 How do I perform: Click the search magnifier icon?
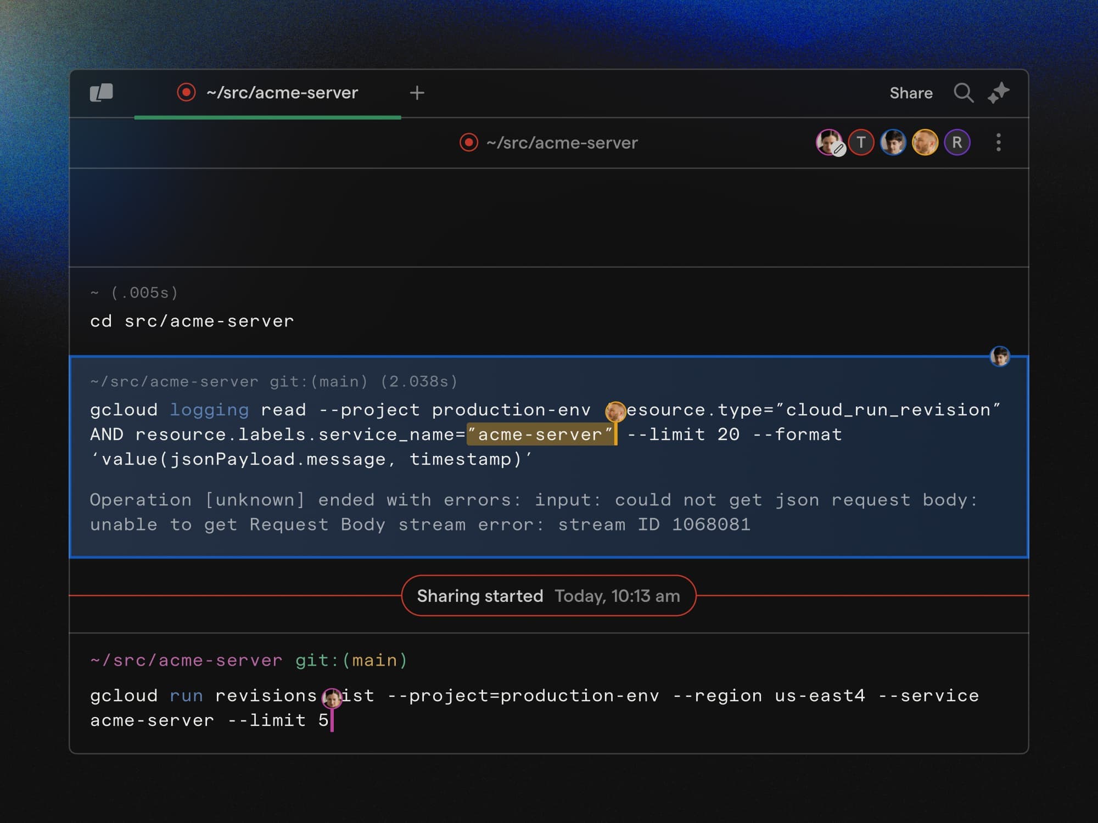(963, 93)
